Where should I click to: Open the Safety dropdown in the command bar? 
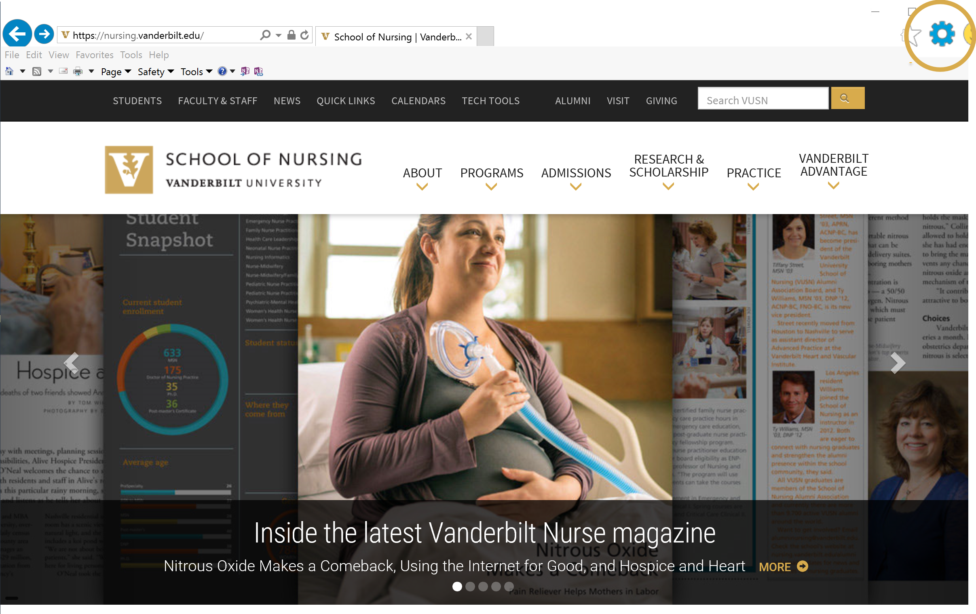156,71
